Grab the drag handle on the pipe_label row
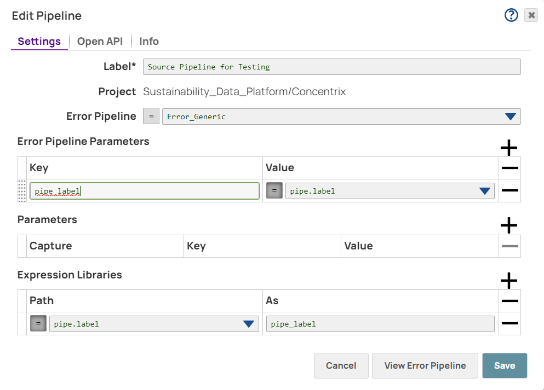Screen dimensions: 544x390 tap(21, 190)
